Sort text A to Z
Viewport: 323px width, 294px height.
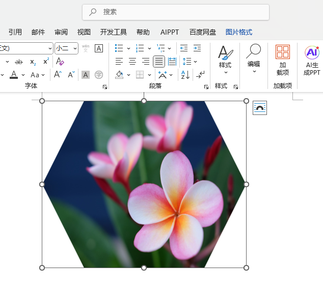[185, 75]
